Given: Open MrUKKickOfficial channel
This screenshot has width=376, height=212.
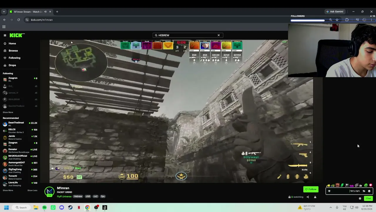Looking at the screenshot, I should click(20, 157).
